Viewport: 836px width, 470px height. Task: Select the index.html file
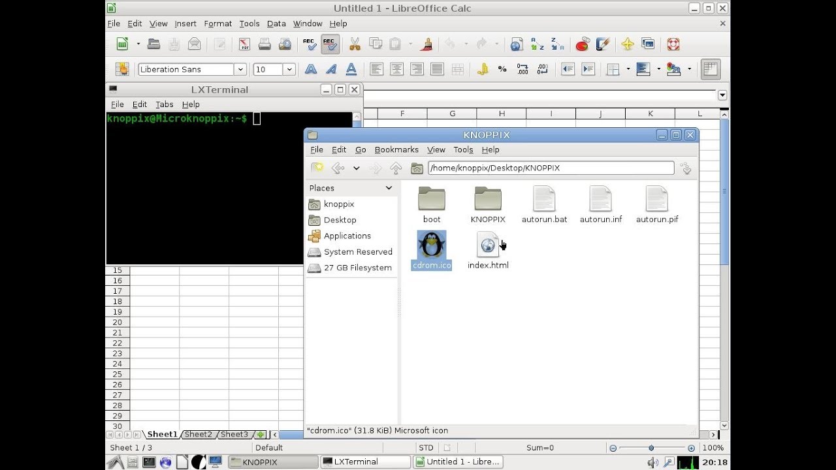488,251
